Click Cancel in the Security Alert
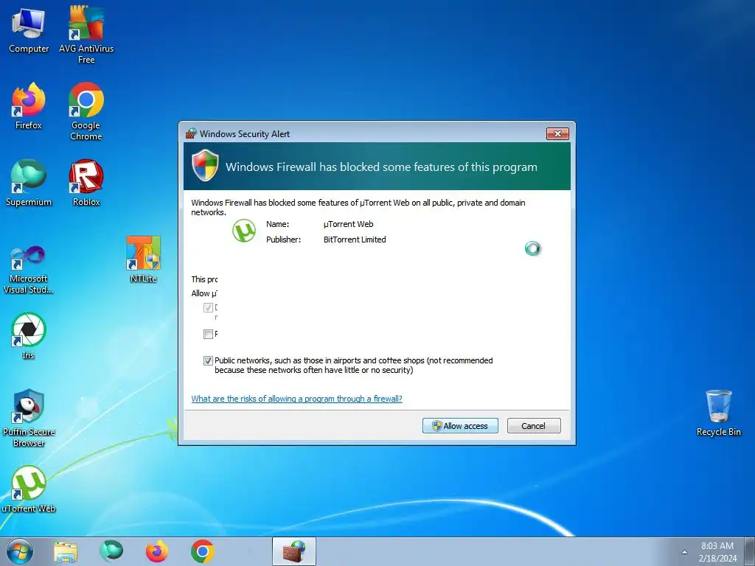755x566 pixels. [x=534, y=426]
